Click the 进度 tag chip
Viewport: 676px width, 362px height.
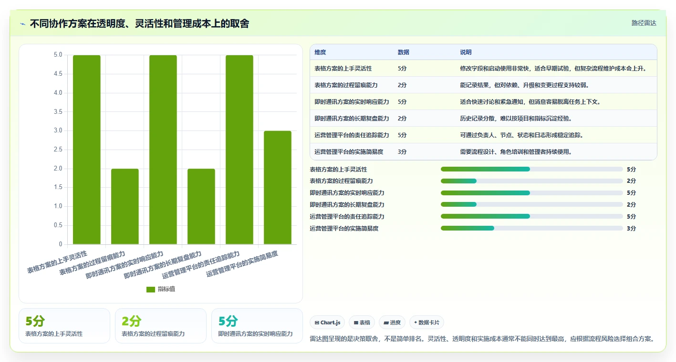392,322
